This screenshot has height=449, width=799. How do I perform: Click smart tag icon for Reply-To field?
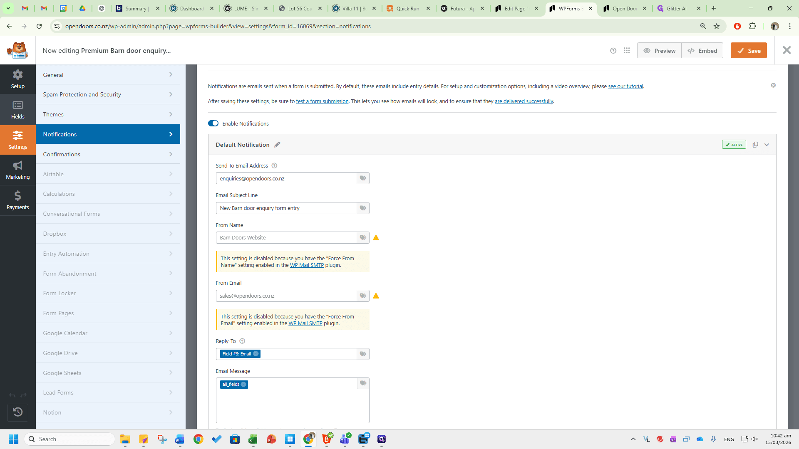click(x=363, y=354)
